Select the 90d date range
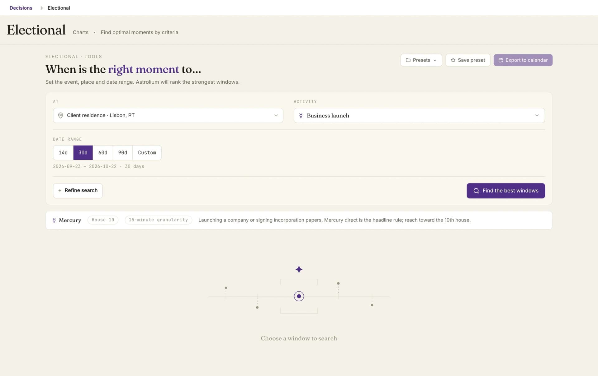Screen dimensions: 598x376 123,153
